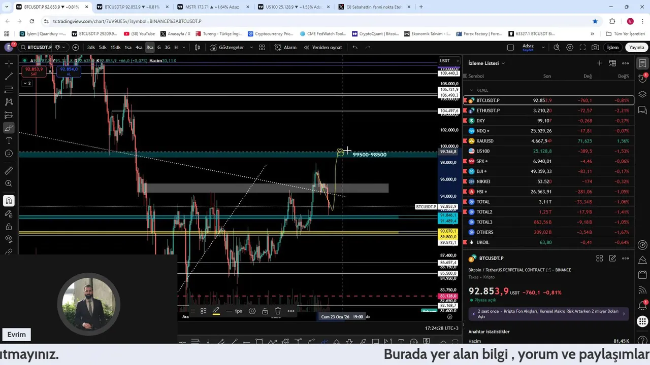Click Yeniden oynat replay button

pyautogui.click(x=322, y=47)
